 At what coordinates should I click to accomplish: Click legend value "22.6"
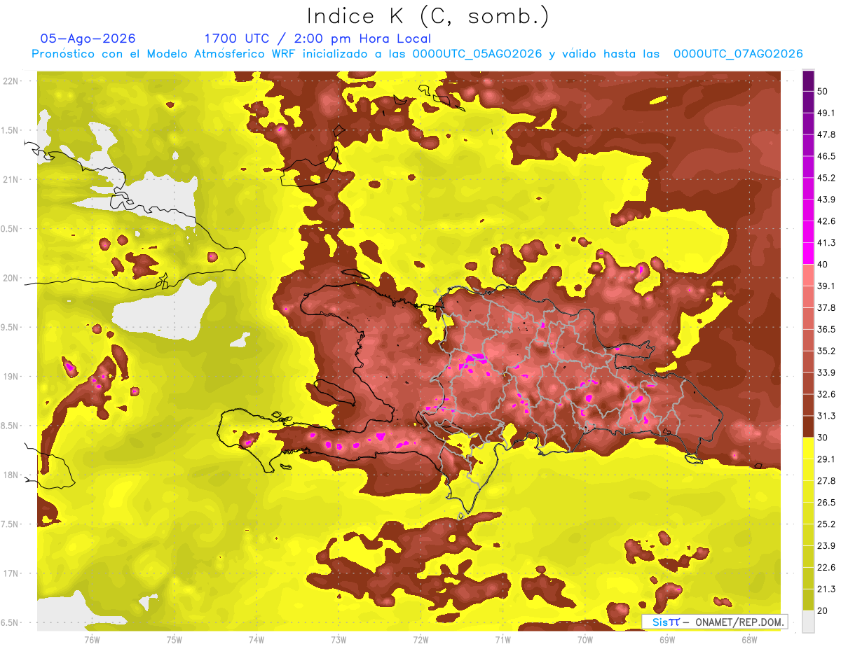(x=826, y=567)
